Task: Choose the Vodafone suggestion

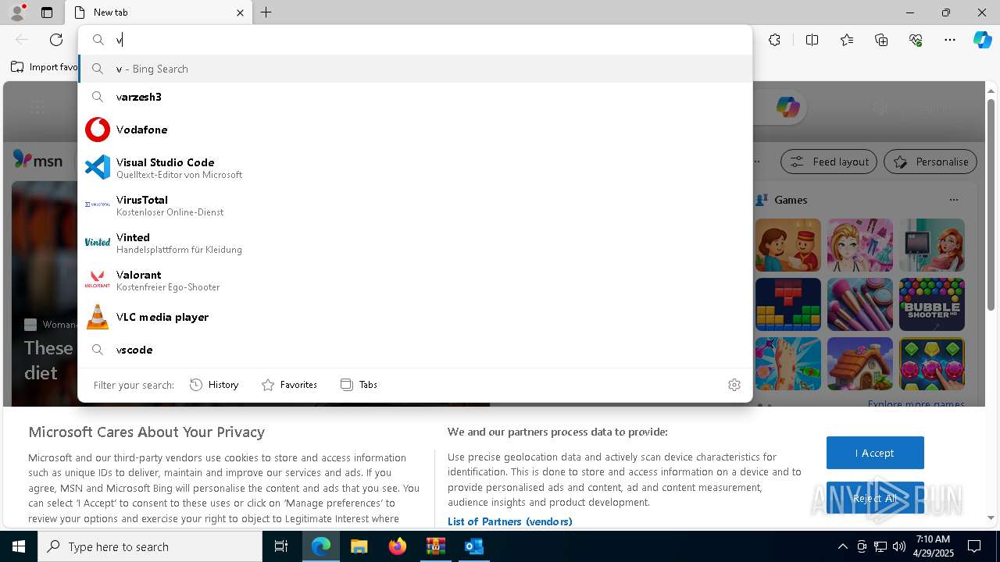Action: tap(415, 130)
